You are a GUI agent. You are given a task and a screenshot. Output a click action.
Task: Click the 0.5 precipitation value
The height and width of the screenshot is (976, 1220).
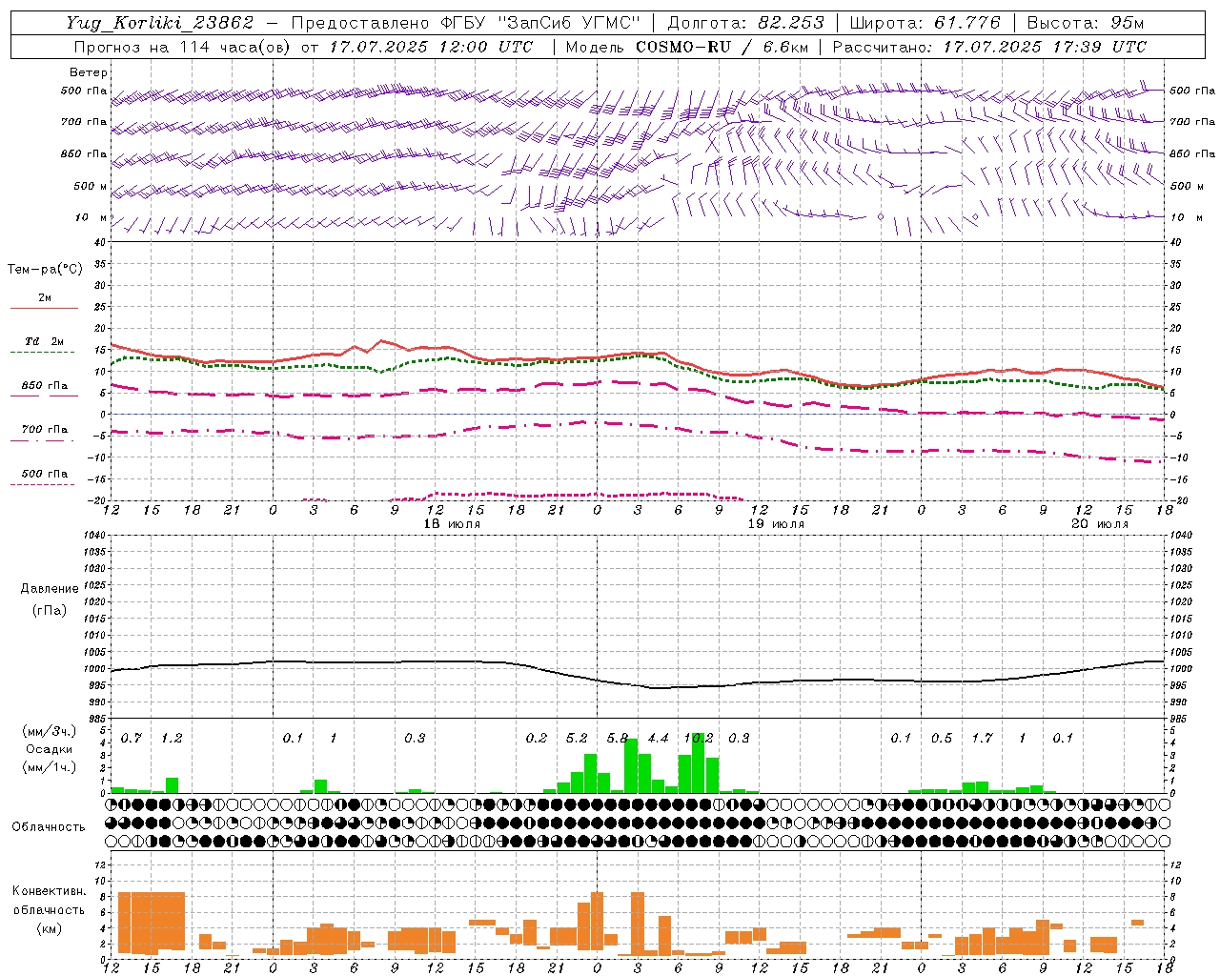(x=942, y=739)
